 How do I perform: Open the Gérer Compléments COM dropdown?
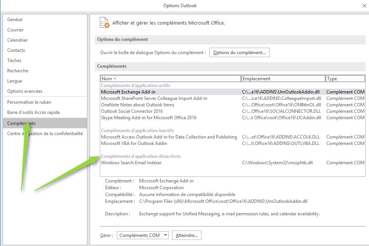143,235
